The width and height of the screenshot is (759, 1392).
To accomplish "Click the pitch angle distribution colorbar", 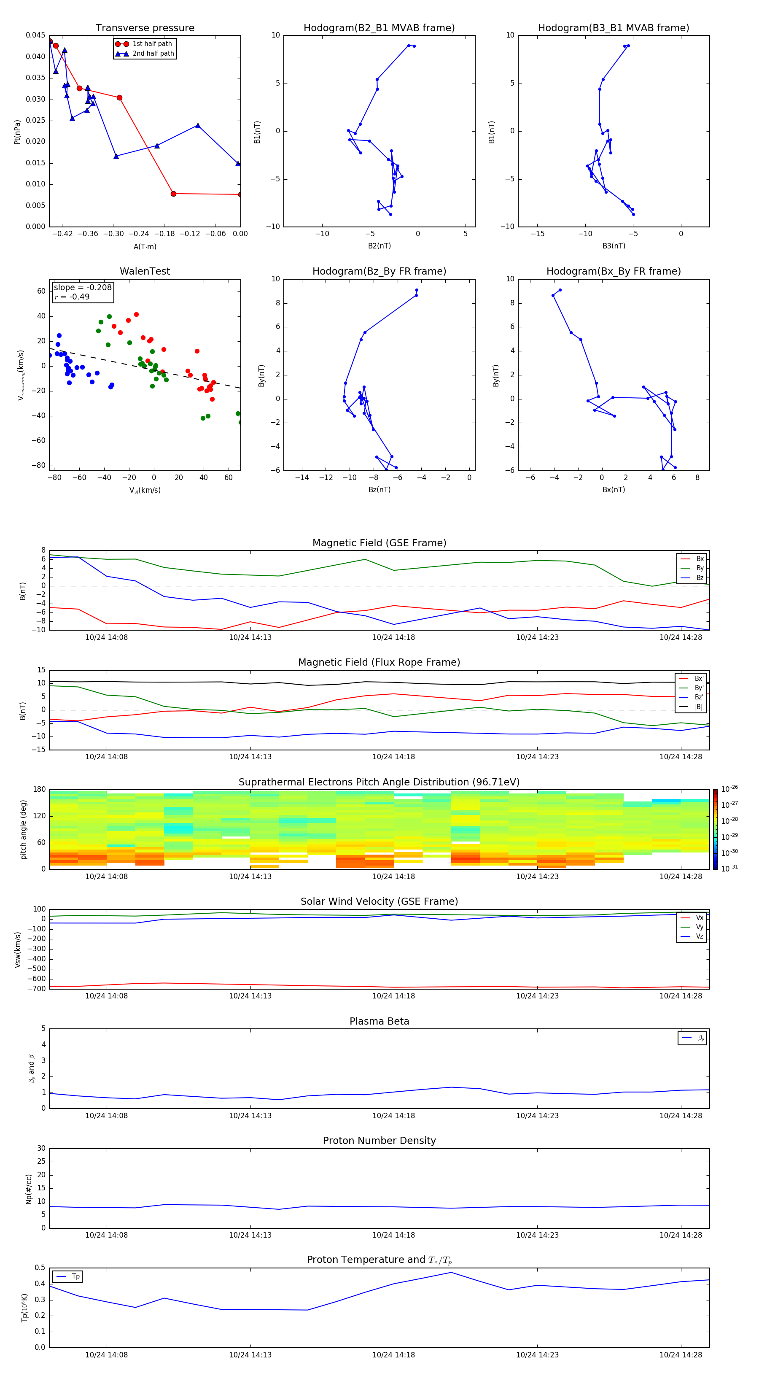I will 715,829.
